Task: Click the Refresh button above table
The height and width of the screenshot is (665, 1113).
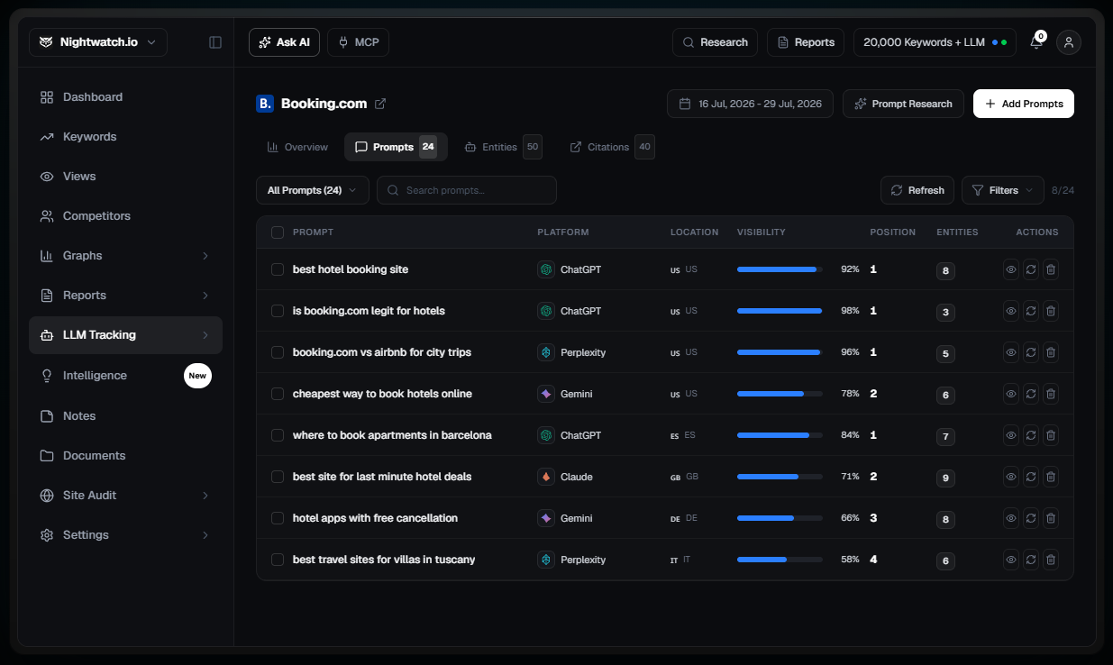Action: point(917,190)
